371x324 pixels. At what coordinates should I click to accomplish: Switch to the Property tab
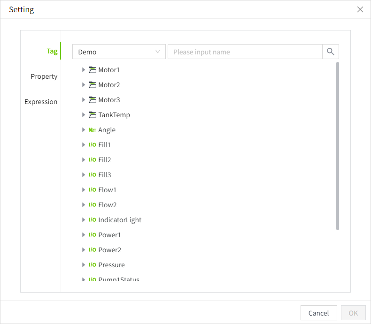44,76
